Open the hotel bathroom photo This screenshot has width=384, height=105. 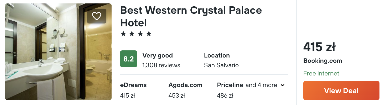click(58, 52)
